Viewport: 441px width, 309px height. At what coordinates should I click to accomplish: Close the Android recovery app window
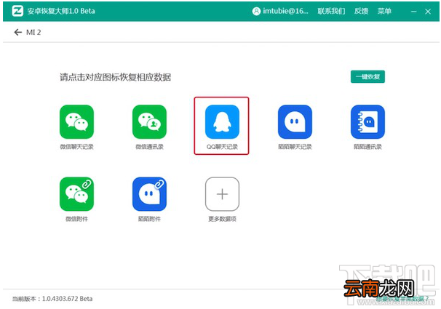[428, 12]
